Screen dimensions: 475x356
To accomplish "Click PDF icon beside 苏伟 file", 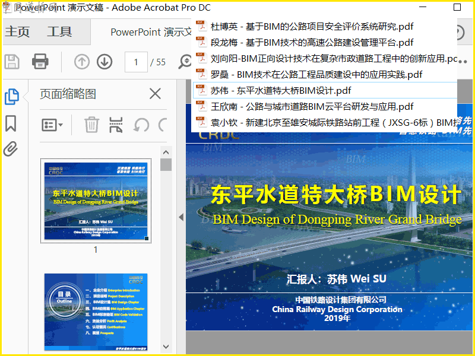I will (201, 90).
